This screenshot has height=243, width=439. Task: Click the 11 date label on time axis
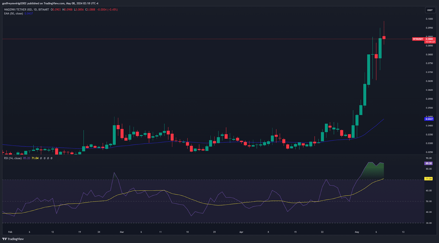click(161, 232)
